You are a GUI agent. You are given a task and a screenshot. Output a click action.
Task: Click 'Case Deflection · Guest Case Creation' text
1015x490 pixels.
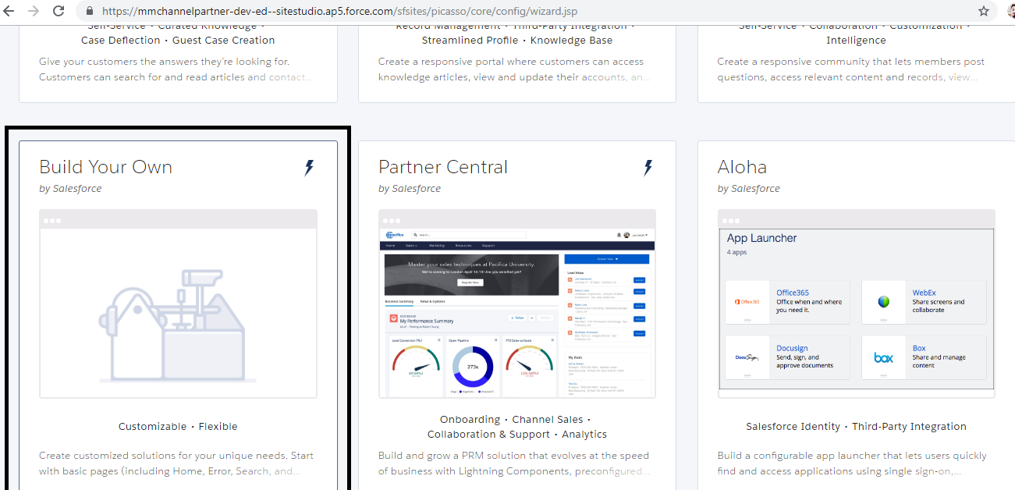pos(178,41)
